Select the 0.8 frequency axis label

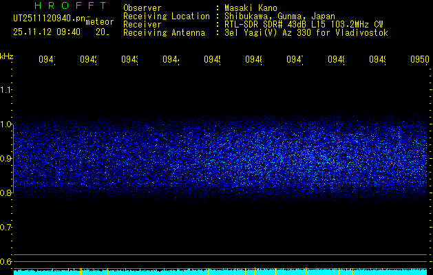(x=6, y=193)
